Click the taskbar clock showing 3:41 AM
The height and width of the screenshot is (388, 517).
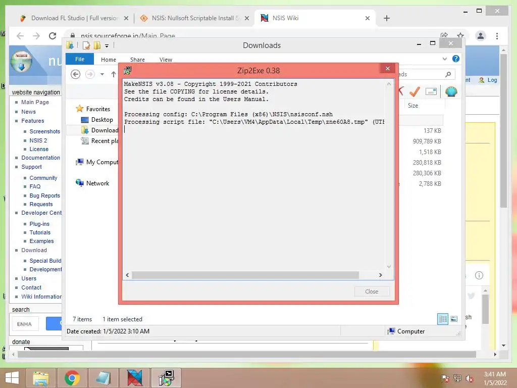click(x=495, y=378)
